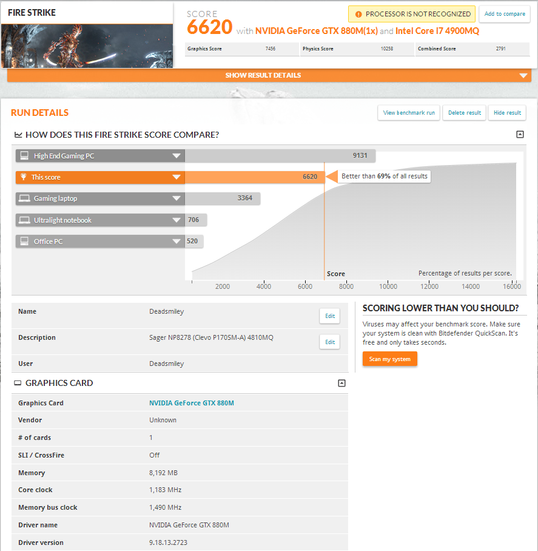Click the Combined Score 2791 cell
538x551 pixels.
click(472, 49)
